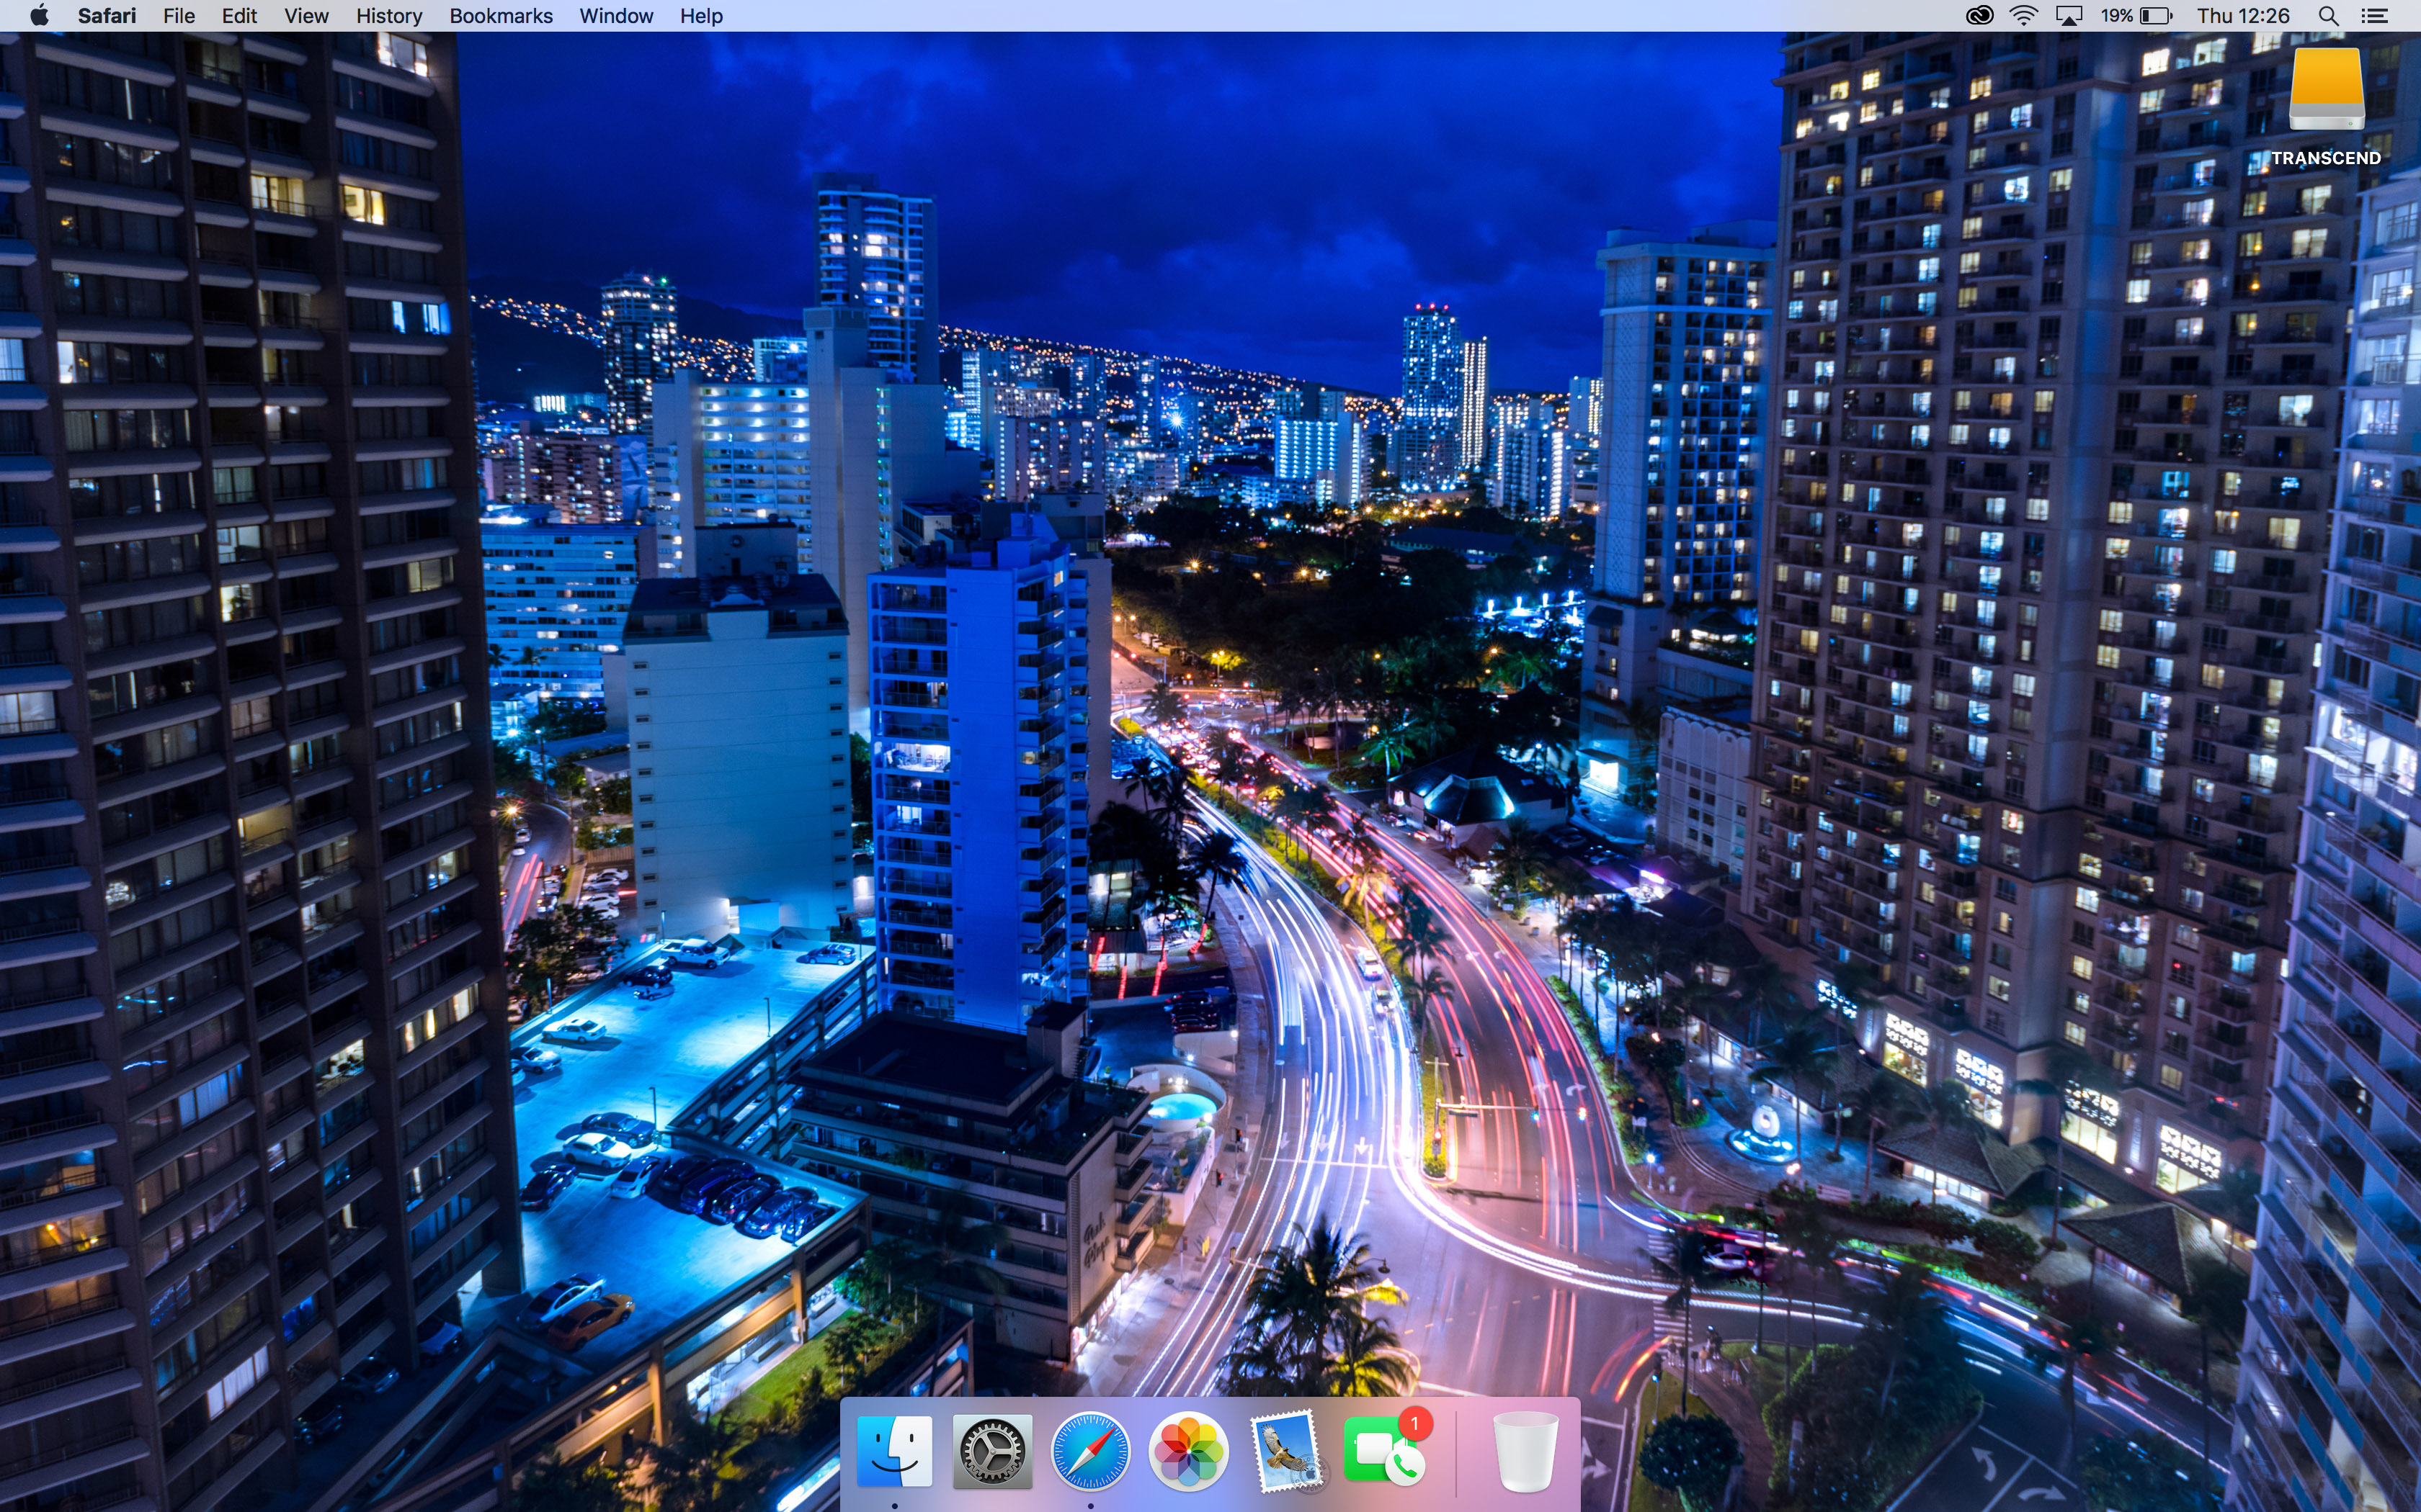The image size is (2421, 1512).
Task: Click the battery status indicator
Action: click(x=2136, y=16)
